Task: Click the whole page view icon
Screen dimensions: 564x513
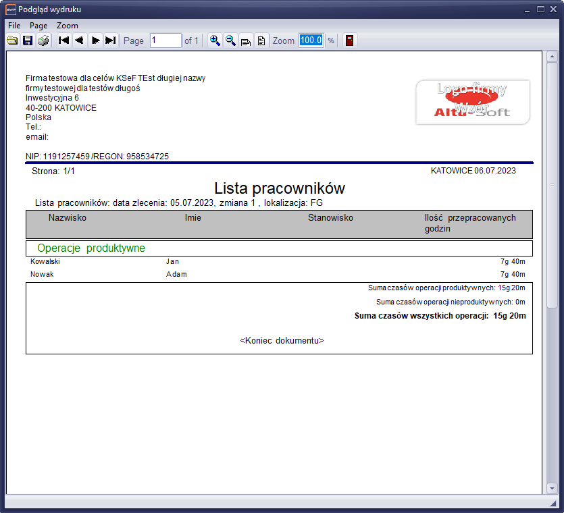Action: 261,40
